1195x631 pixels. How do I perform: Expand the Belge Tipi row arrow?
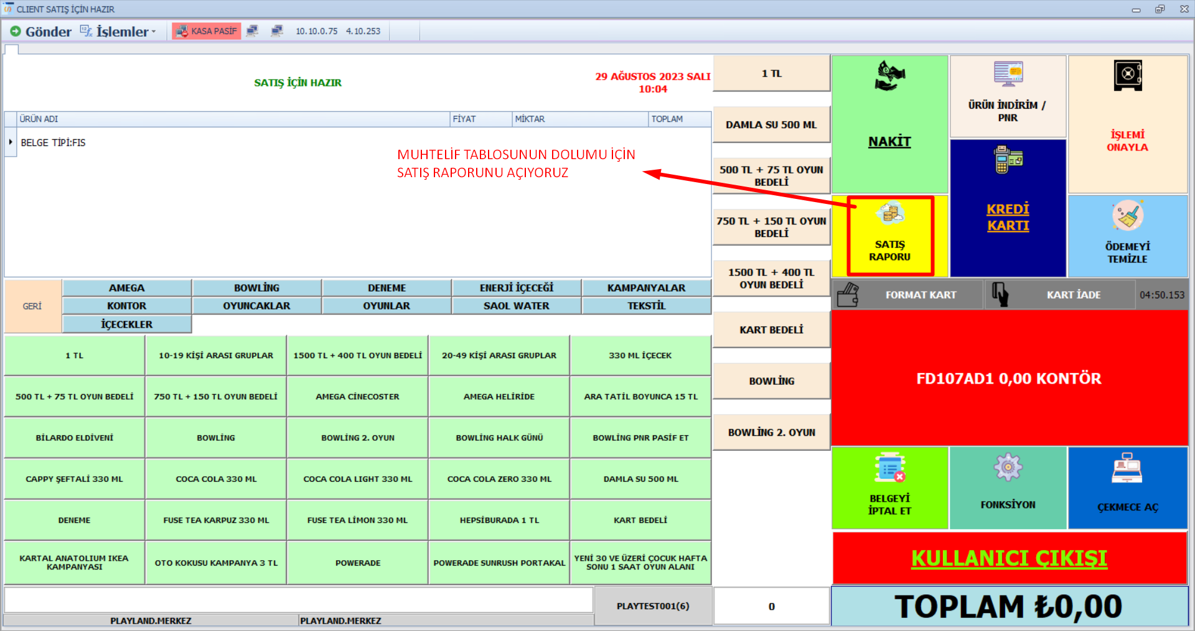point(11,142)
